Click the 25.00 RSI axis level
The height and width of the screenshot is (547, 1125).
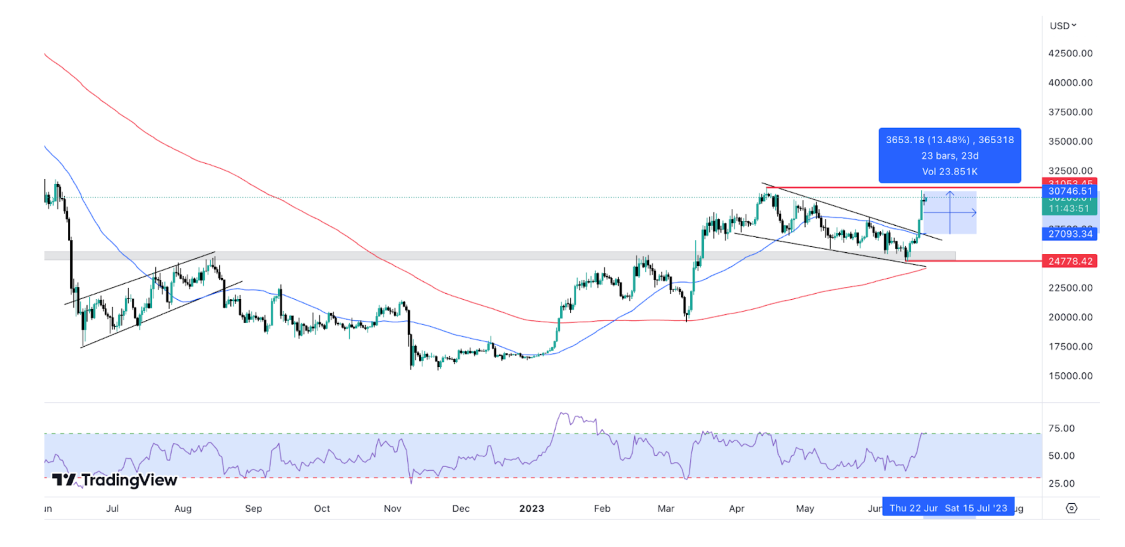pos(1061,483)
